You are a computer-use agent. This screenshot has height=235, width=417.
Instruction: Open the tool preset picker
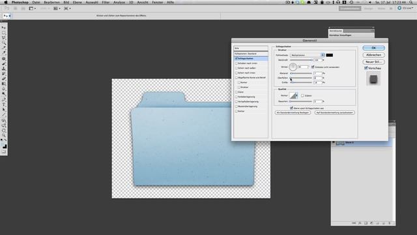pos(7,16)
